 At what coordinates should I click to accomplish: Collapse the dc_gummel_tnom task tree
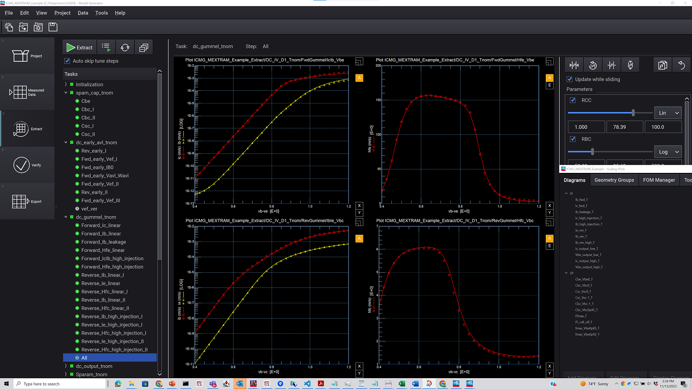(66, 217)
